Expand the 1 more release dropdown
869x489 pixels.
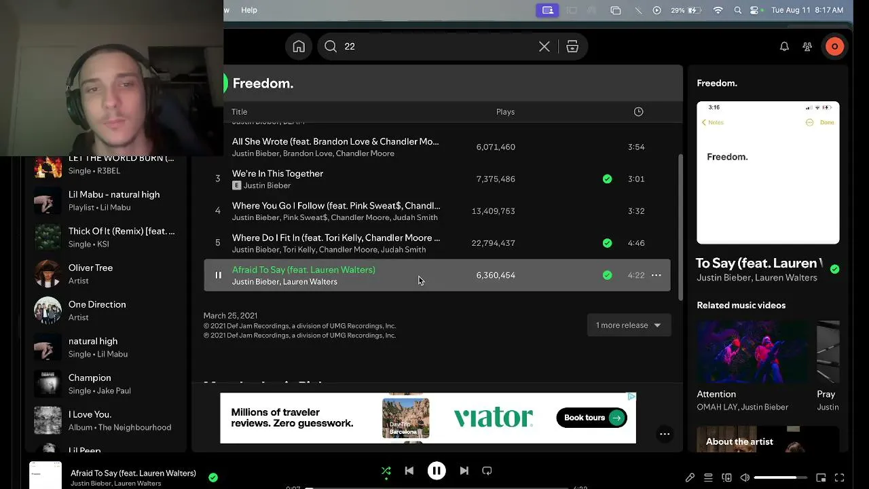click(x=629, y=325)
